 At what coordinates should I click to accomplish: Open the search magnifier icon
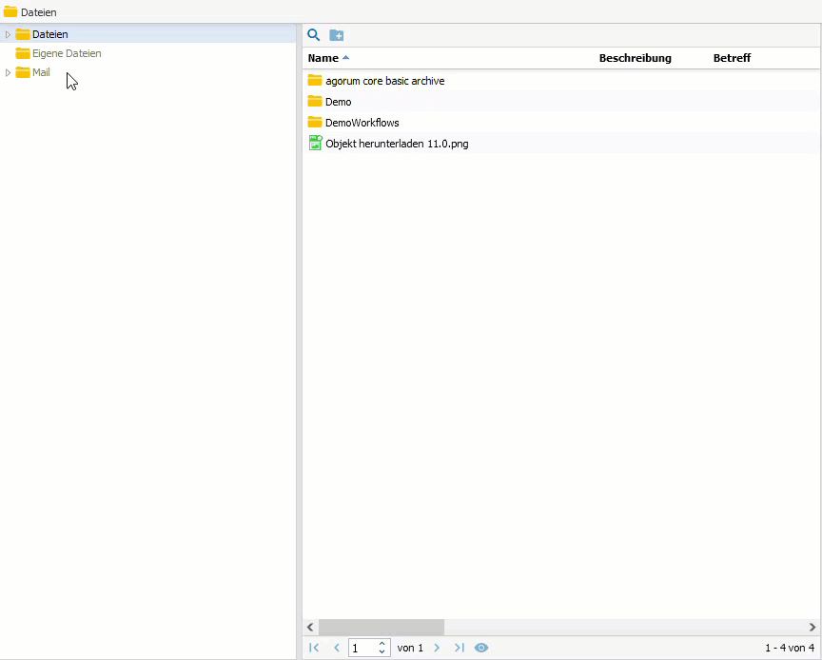(x=314, y=35)
